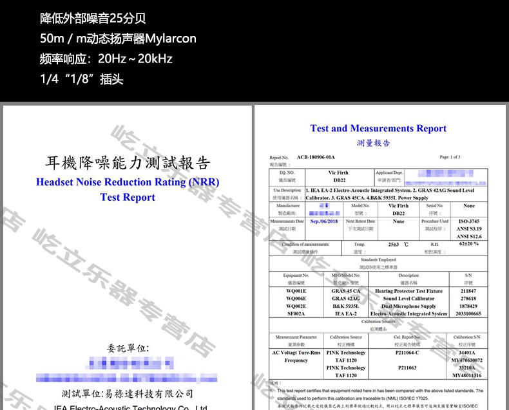
Task: Click the "Calibration Sources" section header
Action: [378, 321]
